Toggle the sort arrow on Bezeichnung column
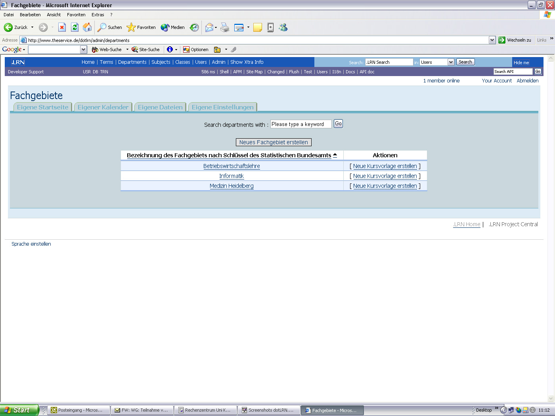 (334, 155)
